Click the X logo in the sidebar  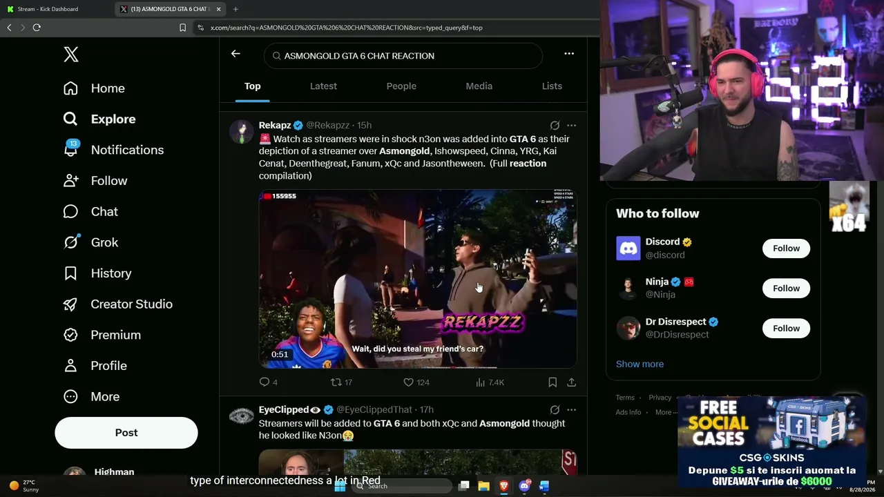click(x=71, y=55)
